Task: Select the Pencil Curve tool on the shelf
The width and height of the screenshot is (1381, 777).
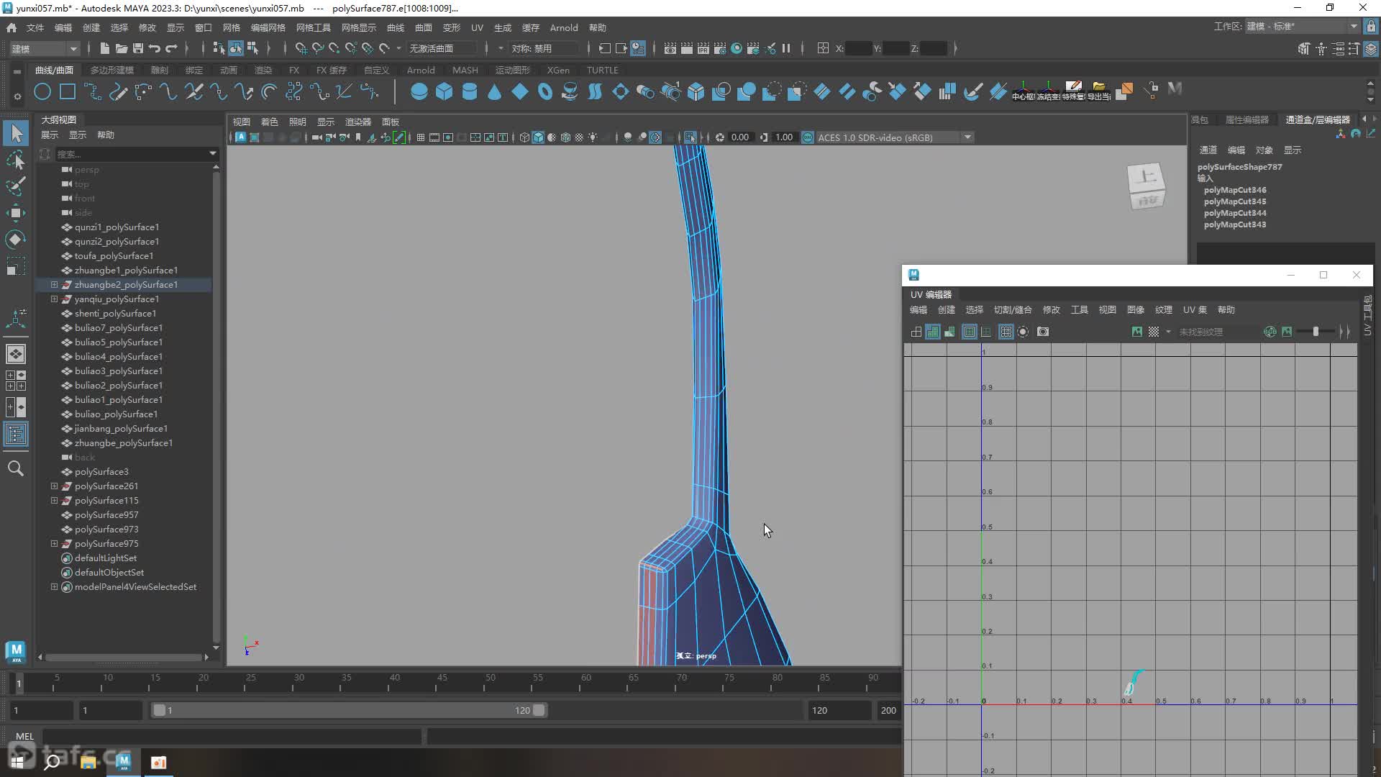Action: (x=118, y=92)
